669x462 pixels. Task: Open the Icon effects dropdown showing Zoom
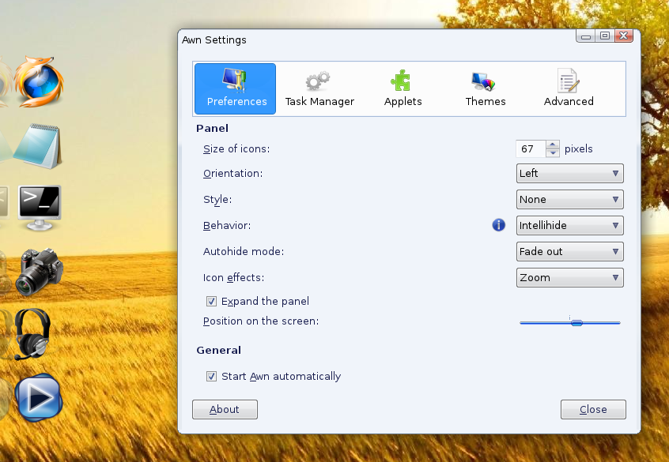coord(569,277)
